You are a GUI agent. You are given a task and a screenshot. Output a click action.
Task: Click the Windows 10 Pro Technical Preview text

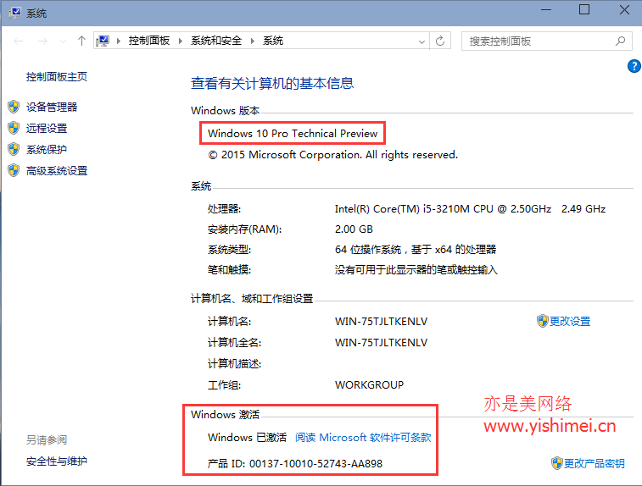(x=293, y=134)
